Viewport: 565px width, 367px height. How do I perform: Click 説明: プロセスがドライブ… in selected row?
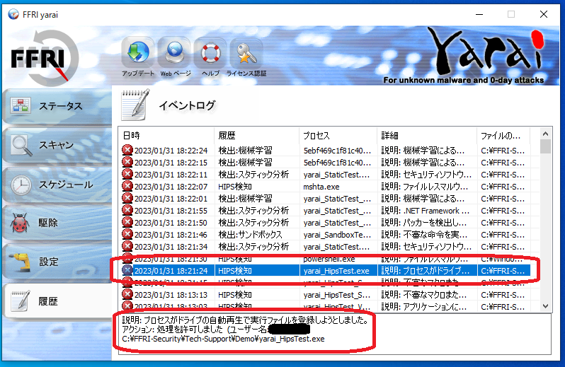click(x=426, y=271)
